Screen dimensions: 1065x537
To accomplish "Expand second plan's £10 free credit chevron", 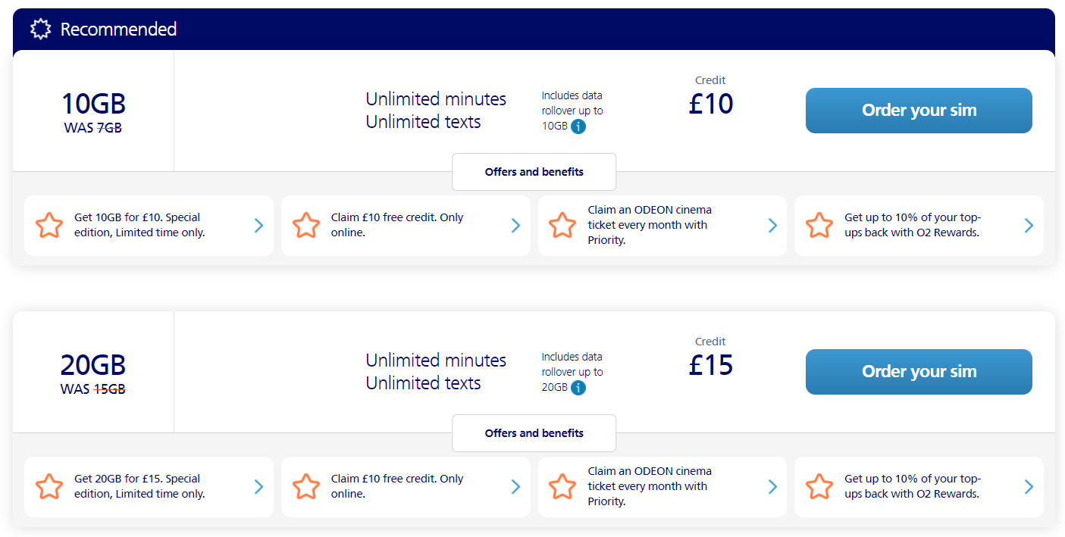I will tap(515, 487).
